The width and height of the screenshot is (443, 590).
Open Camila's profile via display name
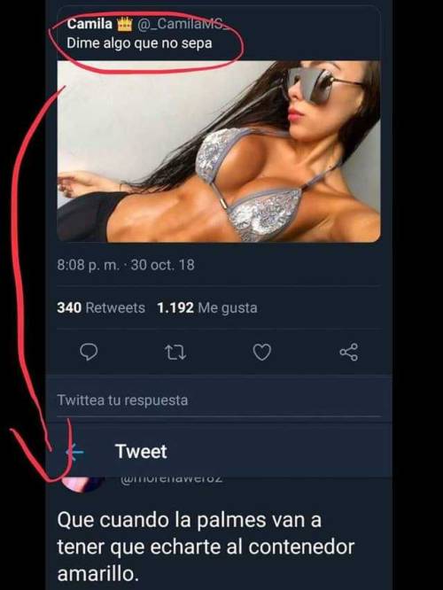click(x=89, y=24)
